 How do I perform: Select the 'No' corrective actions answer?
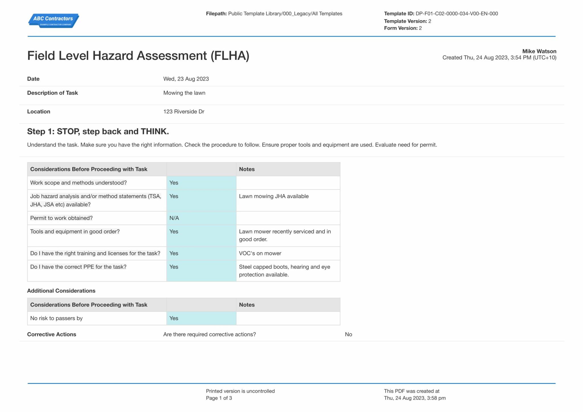tap(348, 334)
